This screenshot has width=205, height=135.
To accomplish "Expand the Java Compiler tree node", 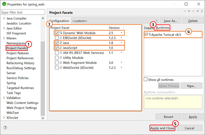I will 4,18.
